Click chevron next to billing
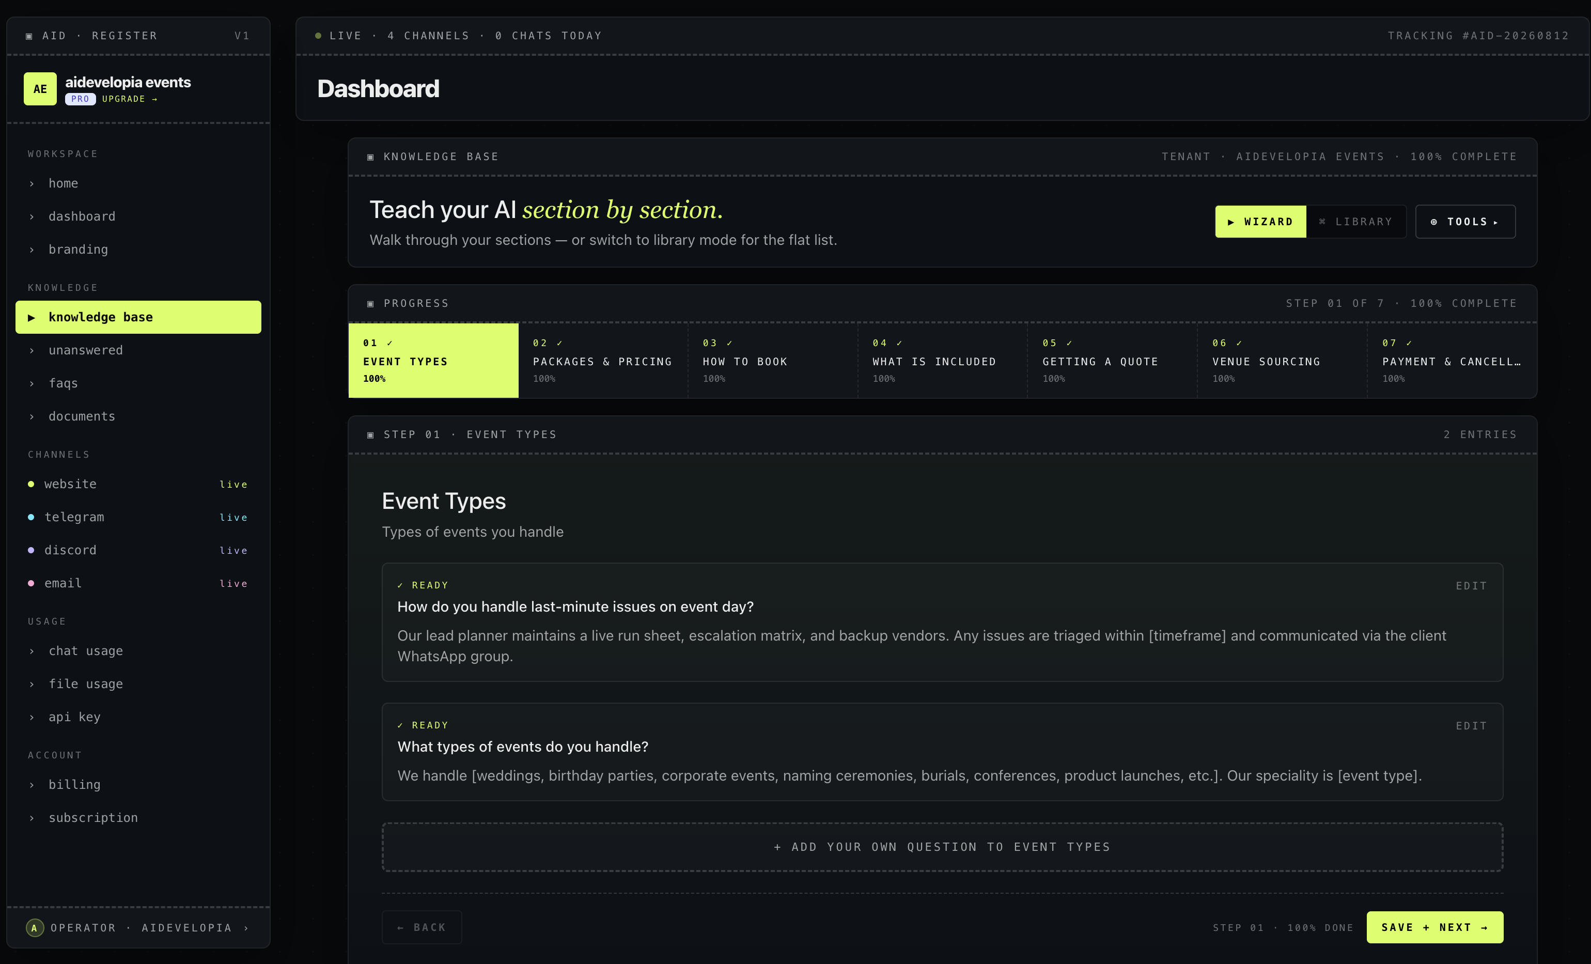This screenshot has height=964, width=1591. click(32, 785)
